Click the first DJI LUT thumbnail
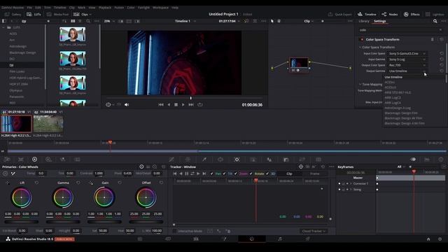This screenshot has height=252, width=448. tap(73, 34)
